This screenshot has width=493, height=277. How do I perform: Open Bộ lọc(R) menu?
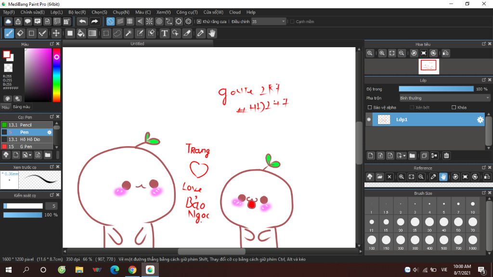(77, 12)
